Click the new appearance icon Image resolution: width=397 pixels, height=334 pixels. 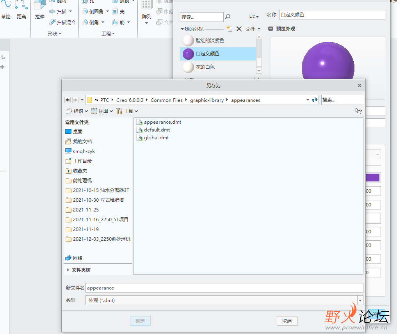(x=230, y=29)
